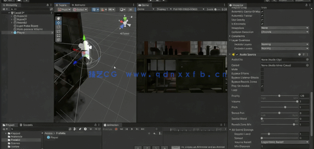Play the animation in Animation window

(x=132, y=129)
